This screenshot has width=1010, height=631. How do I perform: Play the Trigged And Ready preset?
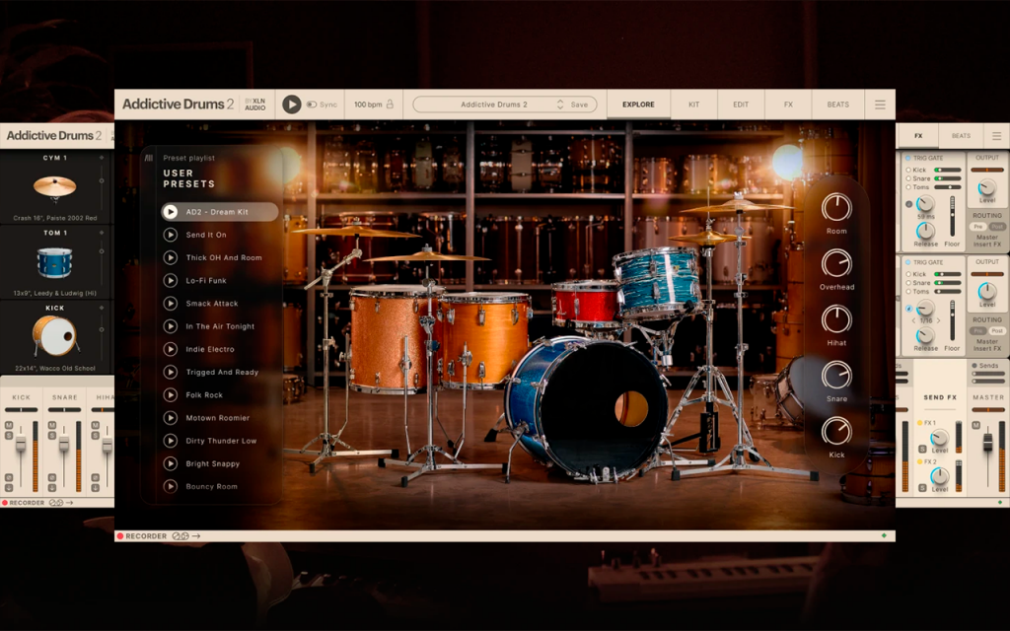click(170, 372)
